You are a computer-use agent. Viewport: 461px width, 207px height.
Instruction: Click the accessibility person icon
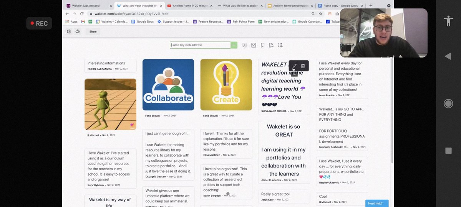448,21
